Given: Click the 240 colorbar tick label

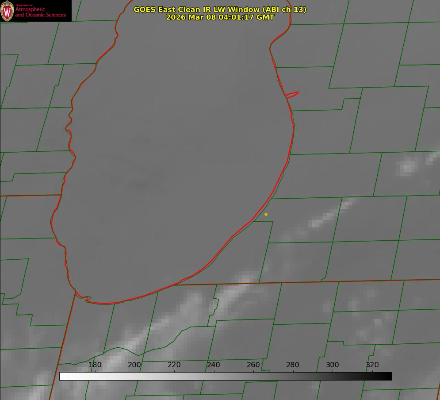Looking at the screenshot, I should pos(214,365).
